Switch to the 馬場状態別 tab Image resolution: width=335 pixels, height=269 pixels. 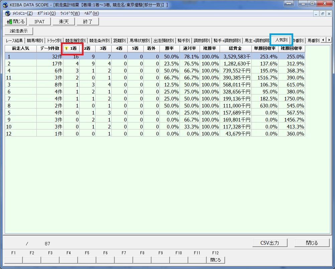(140, 40)
